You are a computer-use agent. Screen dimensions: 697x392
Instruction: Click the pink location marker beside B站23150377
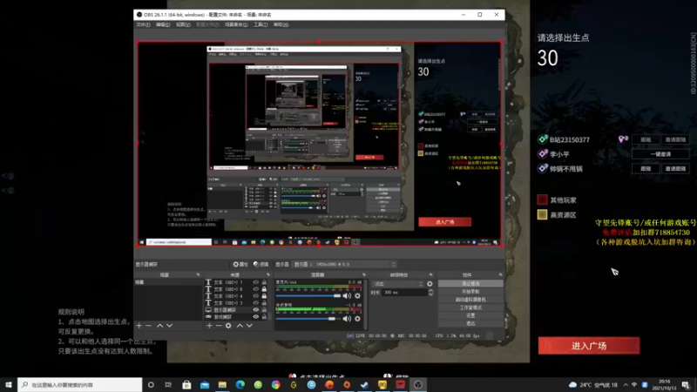[623, 139]
